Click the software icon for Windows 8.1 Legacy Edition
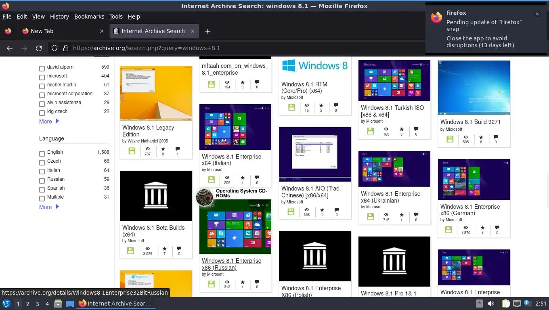This screenshot has width=549, height=310. [132, 151]
